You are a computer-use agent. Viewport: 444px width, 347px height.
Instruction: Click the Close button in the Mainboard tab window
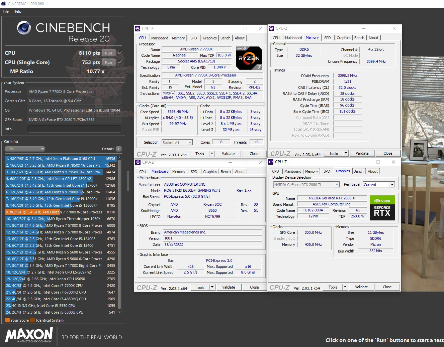[254, 287]
